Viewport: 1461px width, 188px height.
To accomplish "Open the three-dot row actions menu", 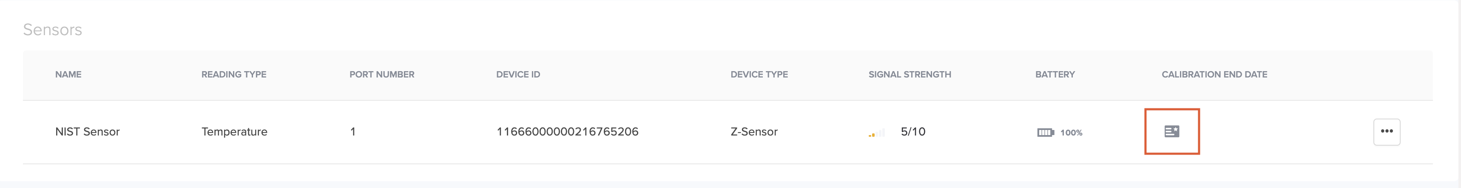I will click(1387, 132).
